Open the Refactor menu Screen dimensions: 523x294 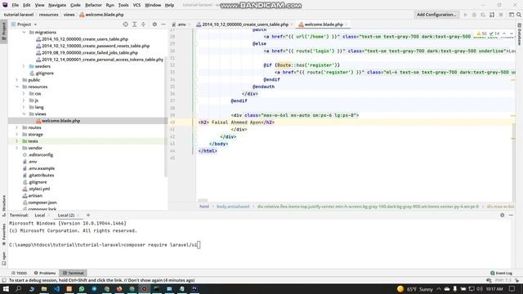pos(93,5)
